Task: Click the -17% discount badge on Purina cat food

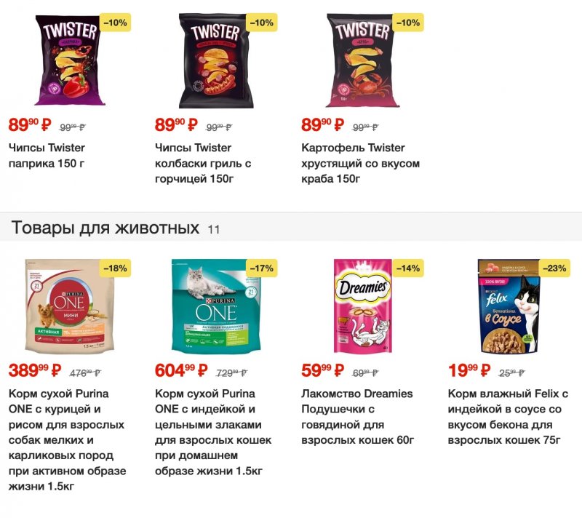Action: [x=262, y=268]
